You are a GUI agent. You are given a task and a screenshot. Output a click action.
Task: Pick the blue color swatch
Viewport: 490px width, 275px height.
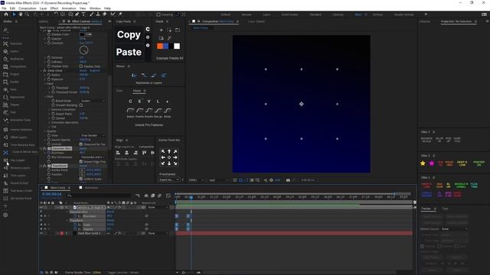[166, 46]
